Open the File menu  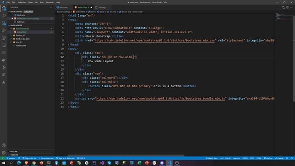point(8,2)
